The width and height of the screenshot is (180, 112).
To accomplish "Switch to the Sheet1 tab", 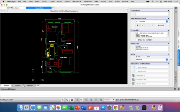I will [18, 86].
